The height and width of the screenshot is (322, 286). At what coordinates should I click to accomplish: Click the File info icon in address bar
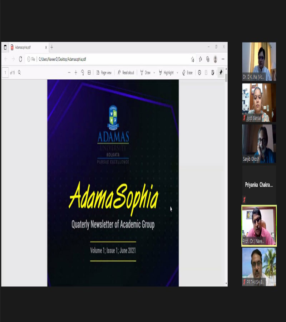coord(31,59)
